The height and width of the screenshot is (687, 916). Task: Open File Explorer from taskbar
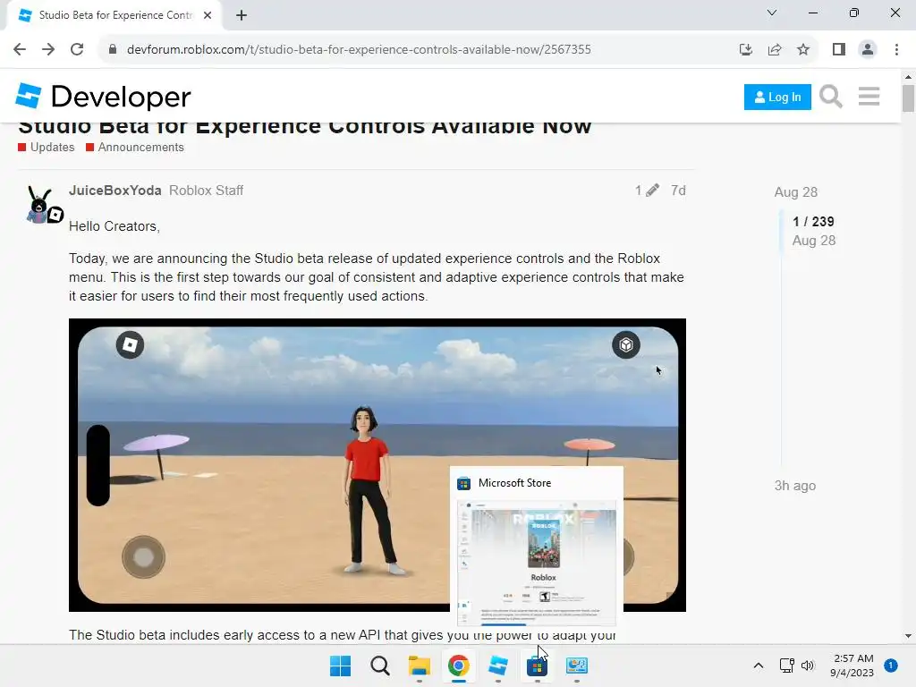pos(419,666)
